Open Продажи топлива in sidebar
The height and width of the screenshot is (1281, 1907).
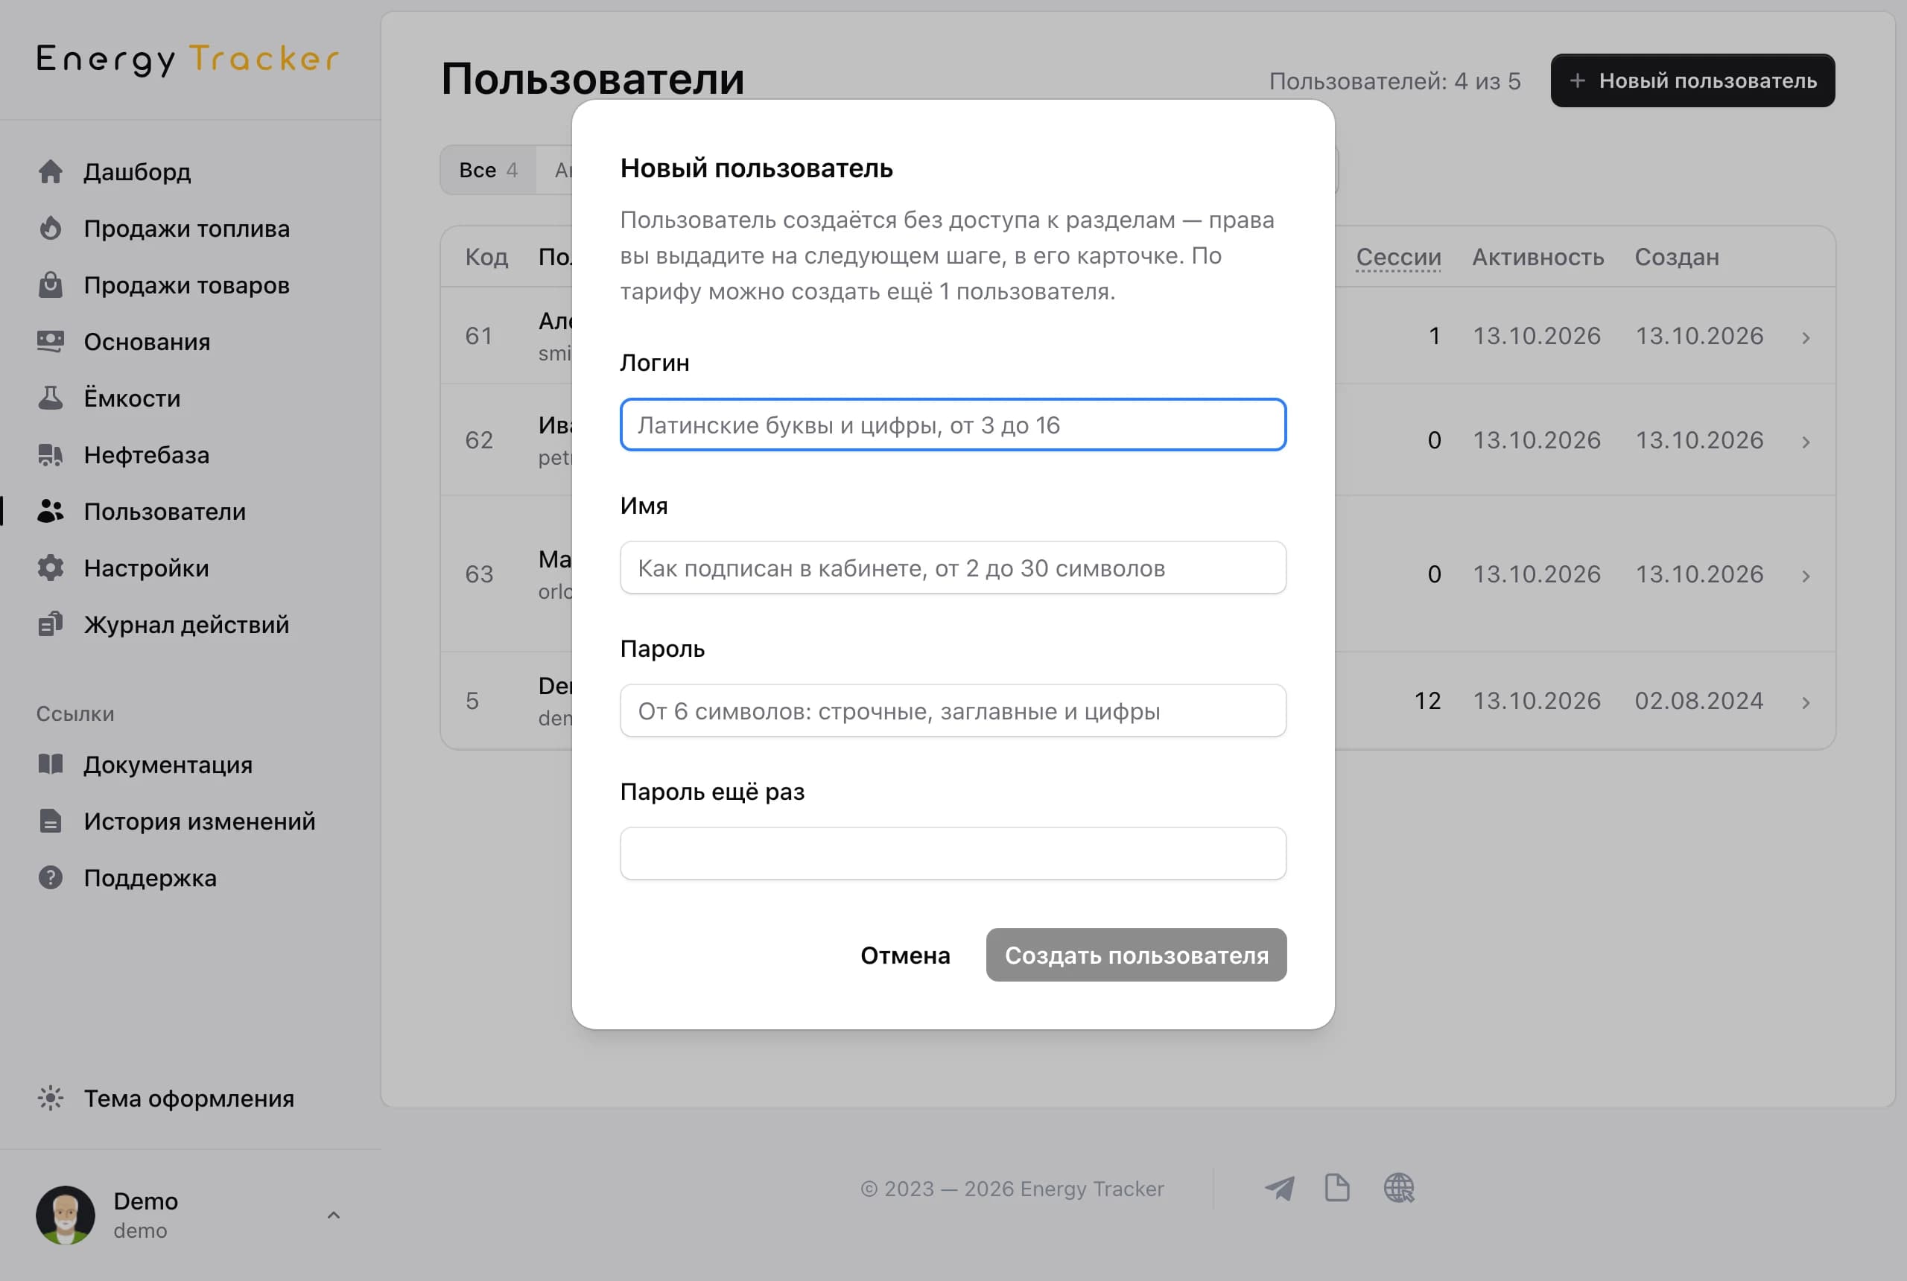[186, 228]
